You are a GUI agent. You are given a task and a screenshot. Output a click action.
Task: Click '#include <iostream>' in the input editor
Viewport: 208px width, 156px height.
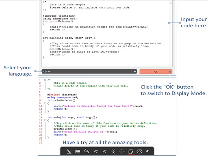pos(59,16)
